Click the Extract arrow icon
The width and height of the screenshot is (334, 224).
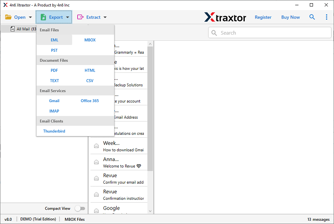click(80, 17)
